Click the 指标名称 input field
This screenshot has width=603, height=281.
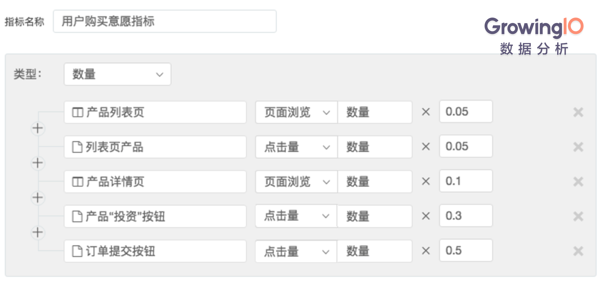click(x=165, y=21)
